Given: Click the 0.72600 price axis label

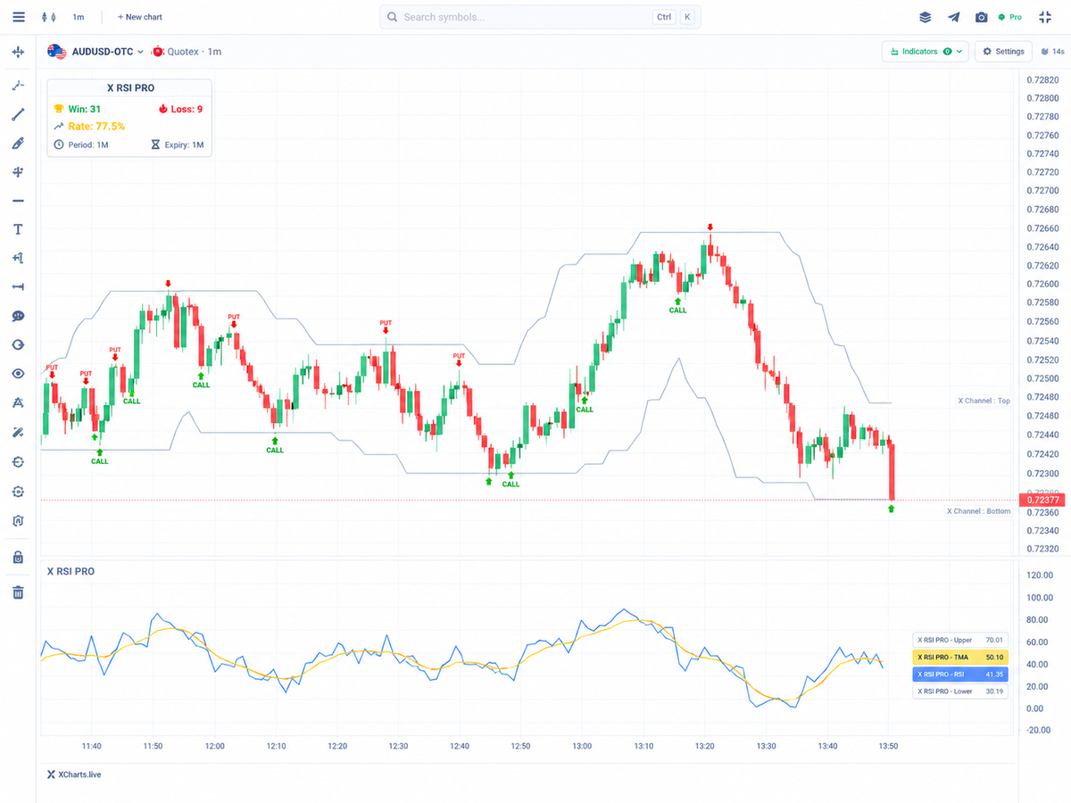Looking at the screenshot, I should 1042,284.
